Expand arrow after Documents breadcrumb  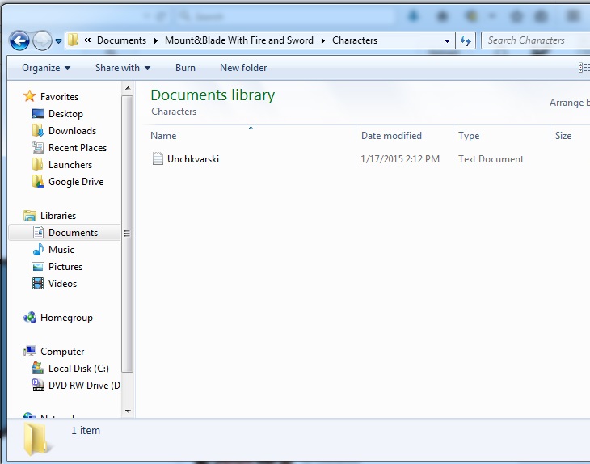pos(156,40)
